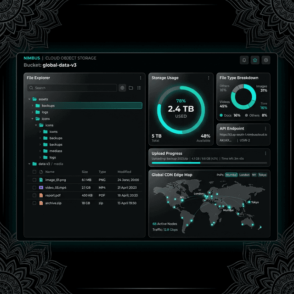Click the document icon in the Name header
This screenshot has height=294, width=294.
41,172
